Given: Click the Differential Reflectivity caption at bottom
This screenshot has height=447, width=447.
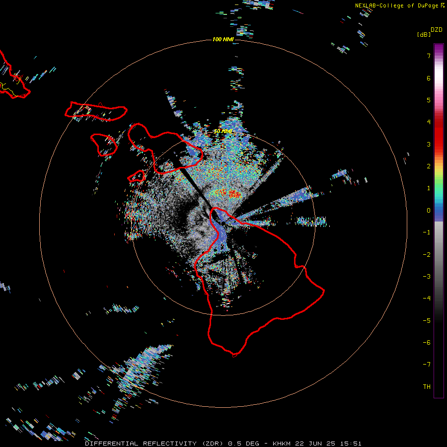Looking at the screenshot, I should [x=223, y=444].
